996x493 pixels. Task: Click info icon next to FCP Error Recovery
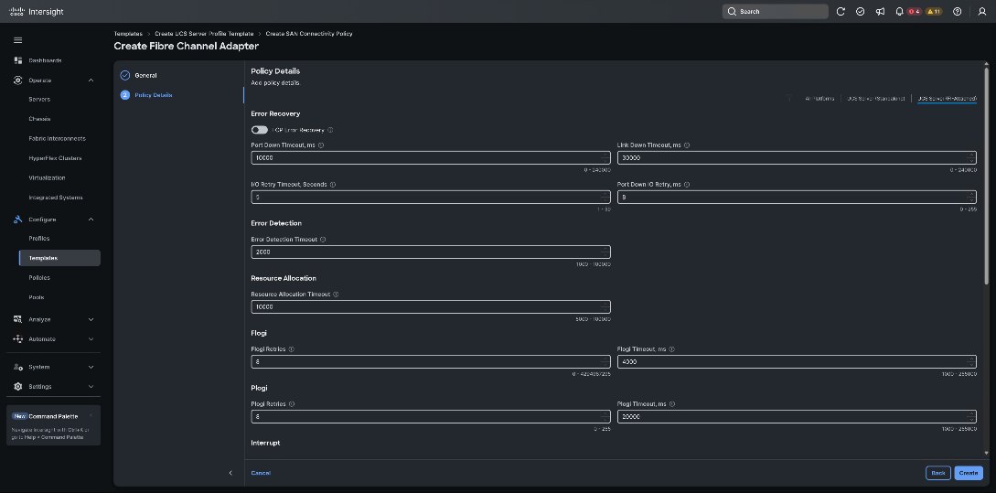[x=330, y=130]
